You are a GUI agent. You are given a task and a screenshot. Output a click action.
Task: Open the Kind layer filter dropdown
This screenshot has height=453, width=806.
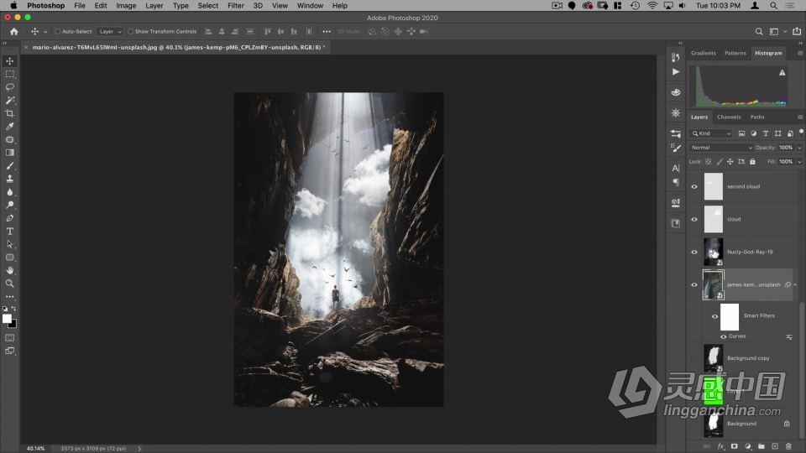(711, 133)
